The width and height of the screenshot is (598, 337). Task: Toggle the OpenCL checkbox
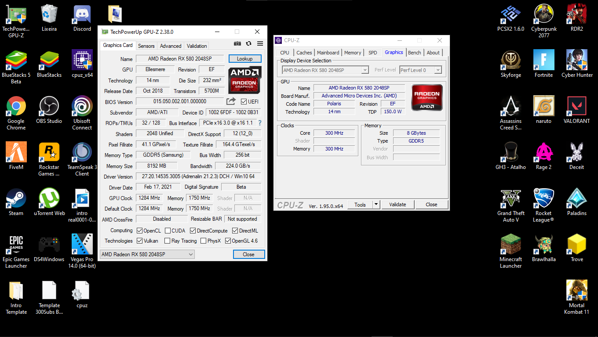(x=139, y=230)
